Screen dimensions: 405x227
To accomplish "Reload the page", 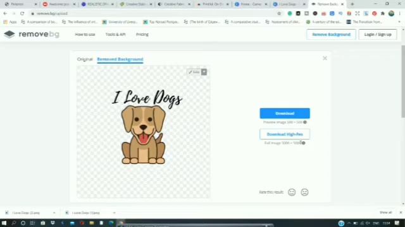I will [22, 13].
